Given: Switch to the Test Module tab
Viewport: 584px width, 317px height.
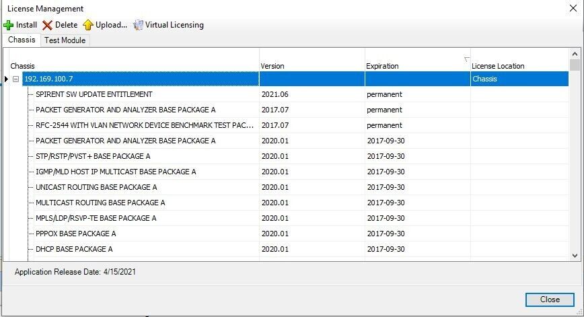Looking at the screenshot, I should point(65,40).
